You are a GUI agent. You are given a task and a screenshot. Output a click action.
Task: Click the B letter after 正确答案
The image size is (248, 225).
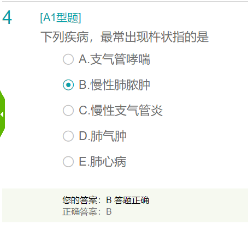click(x=109, y=211)
